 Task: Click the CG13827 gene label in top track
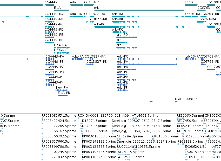[x=91, y=2]
